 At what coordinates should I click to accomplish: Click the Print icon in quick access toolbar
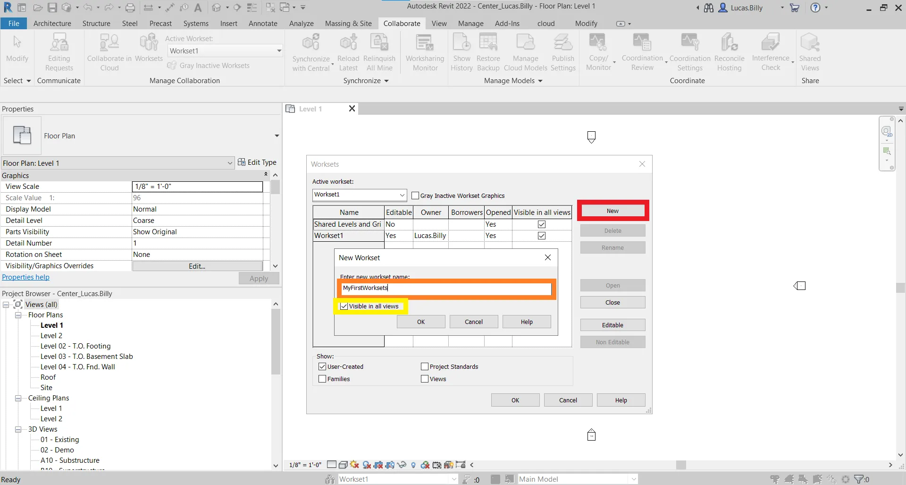(130, 8)
